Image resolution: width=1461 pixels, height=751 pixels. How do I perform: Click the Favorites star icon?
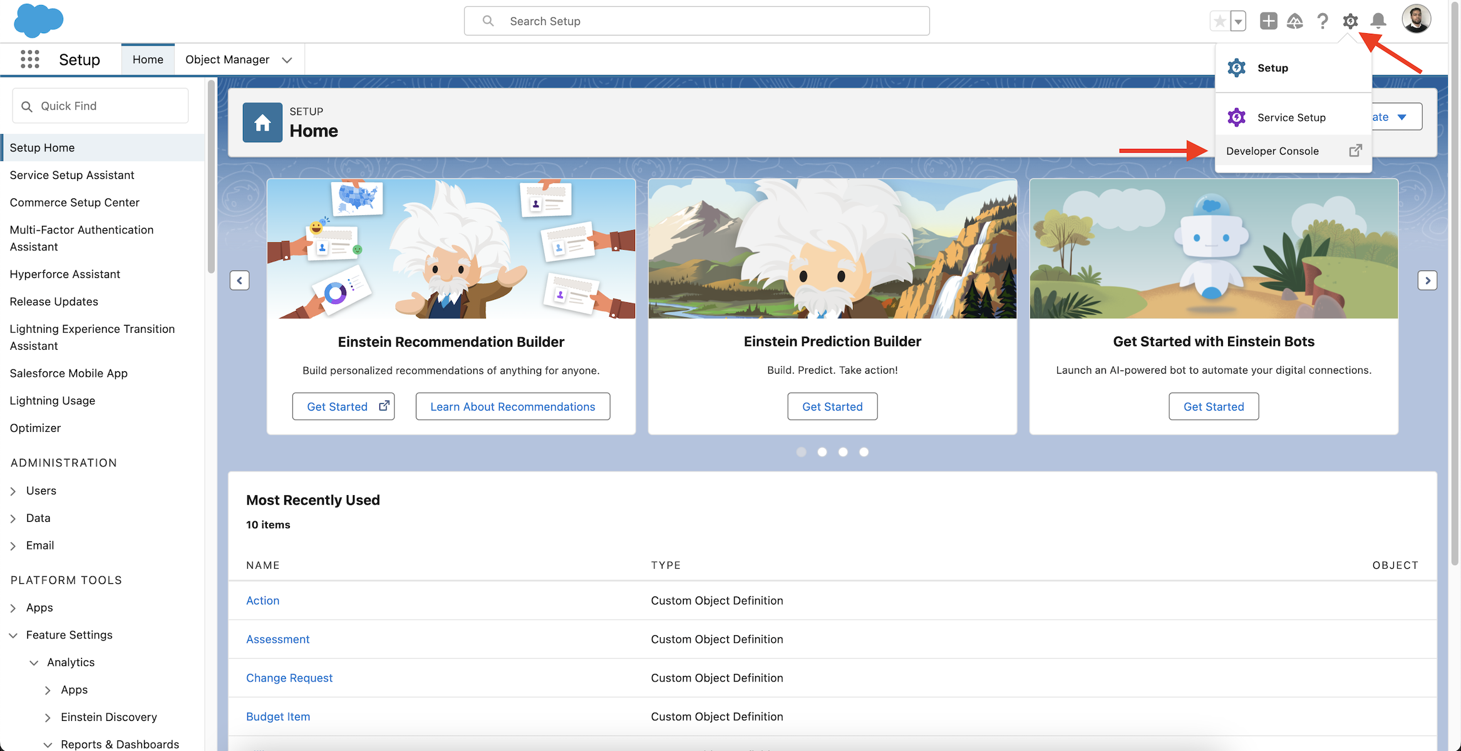pos(1219,21)
